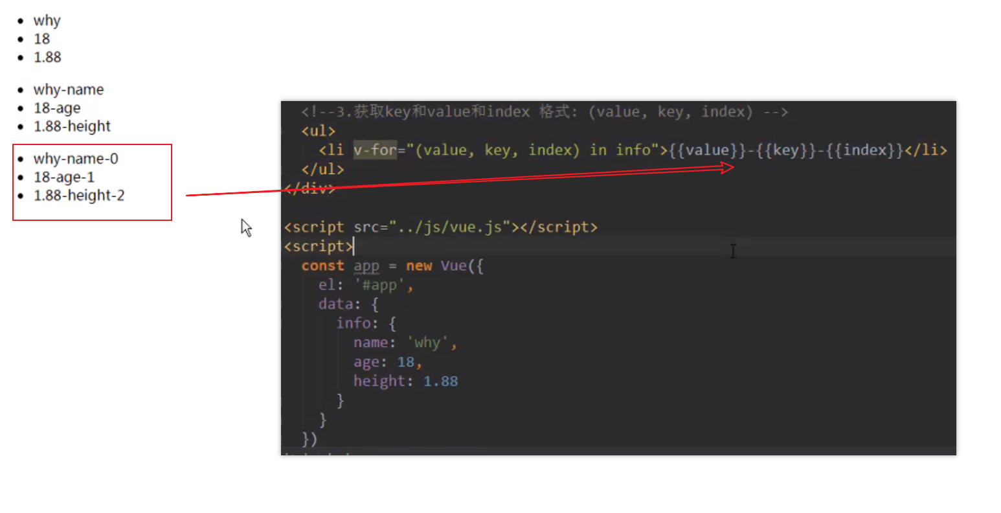The image size is (1001, 513).
Task: Select the 'why-name' list item
Action: tap(69, 89)
